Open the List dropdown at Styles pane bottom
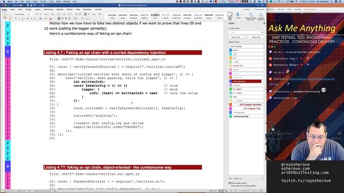The image size is (344, 193). click(248, 179)
